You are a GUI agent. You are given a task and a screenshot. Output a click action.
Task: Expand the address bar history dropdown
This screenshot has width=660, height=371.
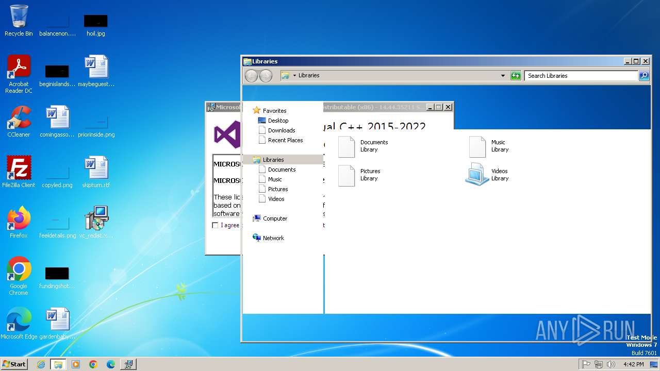503,76
